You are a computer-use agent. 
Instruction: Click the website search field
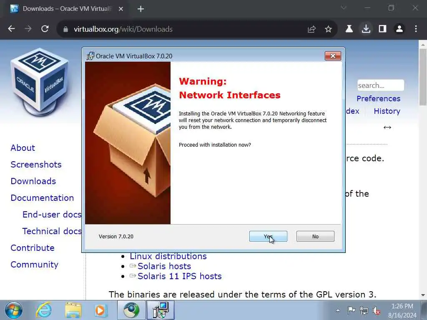point(380,85)
